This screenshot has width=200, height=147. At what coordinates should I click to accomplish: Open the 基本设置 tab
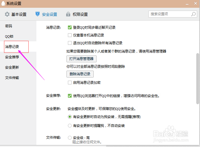[x=15, y=14]
